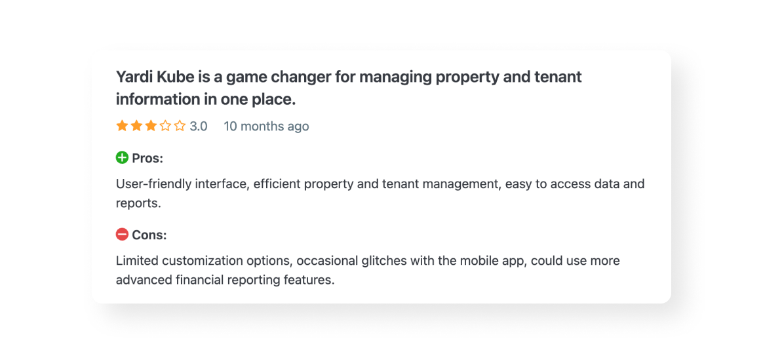Click the first filled orange star

coord(122,126)
